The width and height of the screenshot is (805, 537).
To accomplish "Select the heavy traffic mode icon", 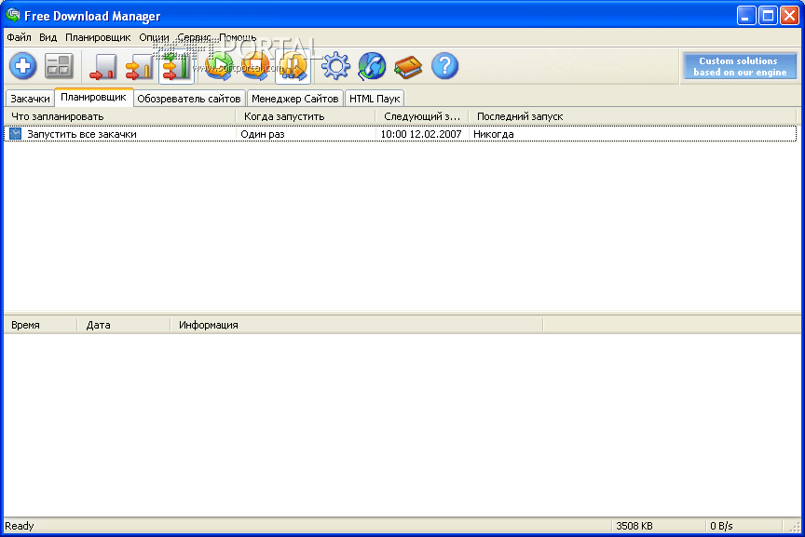I will (176, 67).
